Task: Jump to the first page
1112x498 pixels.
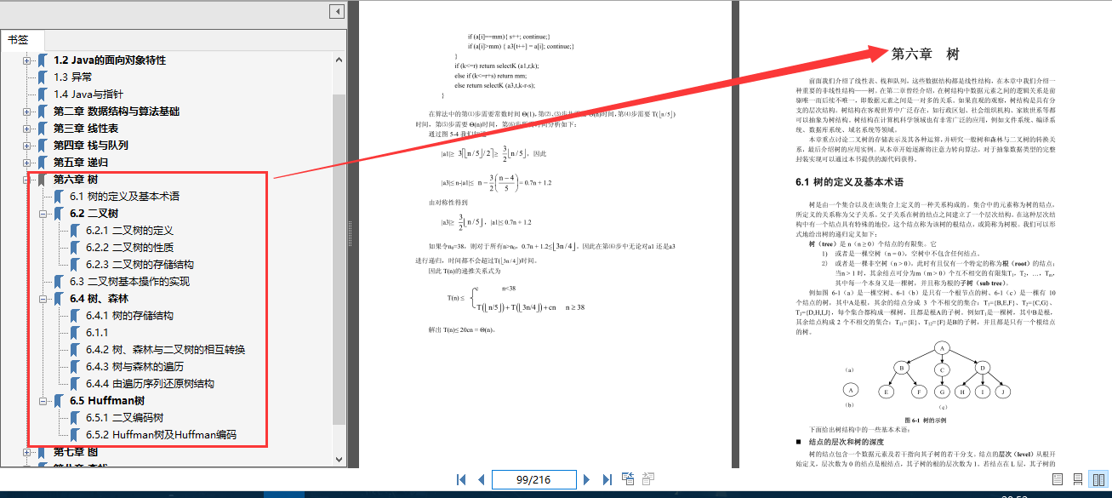Action: (461, 480)
